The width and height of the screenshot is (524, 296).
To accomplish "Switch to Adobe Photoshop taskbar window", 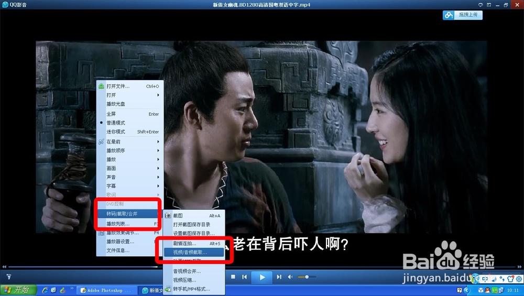I will [x=107, y=290].
